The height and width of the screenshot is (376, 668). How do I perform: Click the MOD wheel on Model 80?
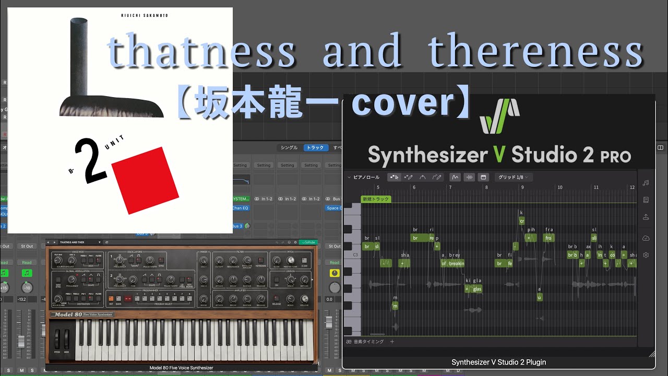point(67,339)
